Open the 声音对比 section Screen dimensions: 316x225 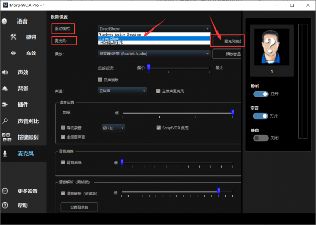click(28, 121)
